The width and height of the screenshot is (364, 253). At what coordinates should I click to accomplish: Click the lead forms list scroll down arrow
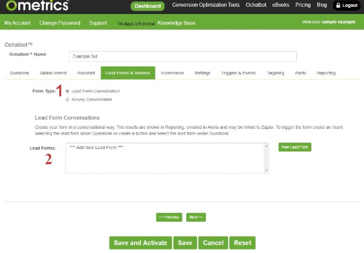266,170
